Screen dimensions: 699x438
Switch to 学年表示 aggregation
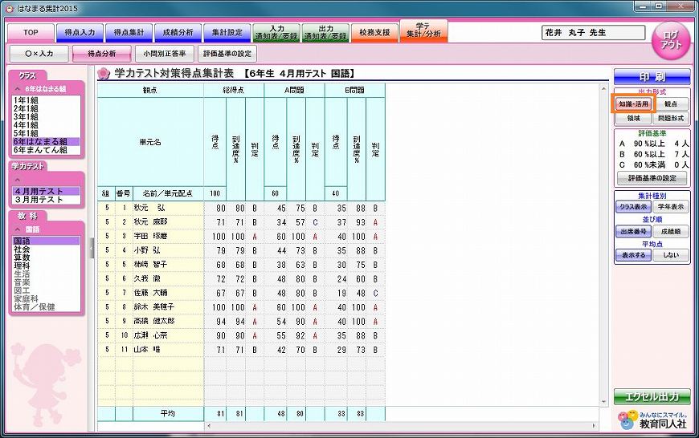pyautogui.click(x=670, y=207)
